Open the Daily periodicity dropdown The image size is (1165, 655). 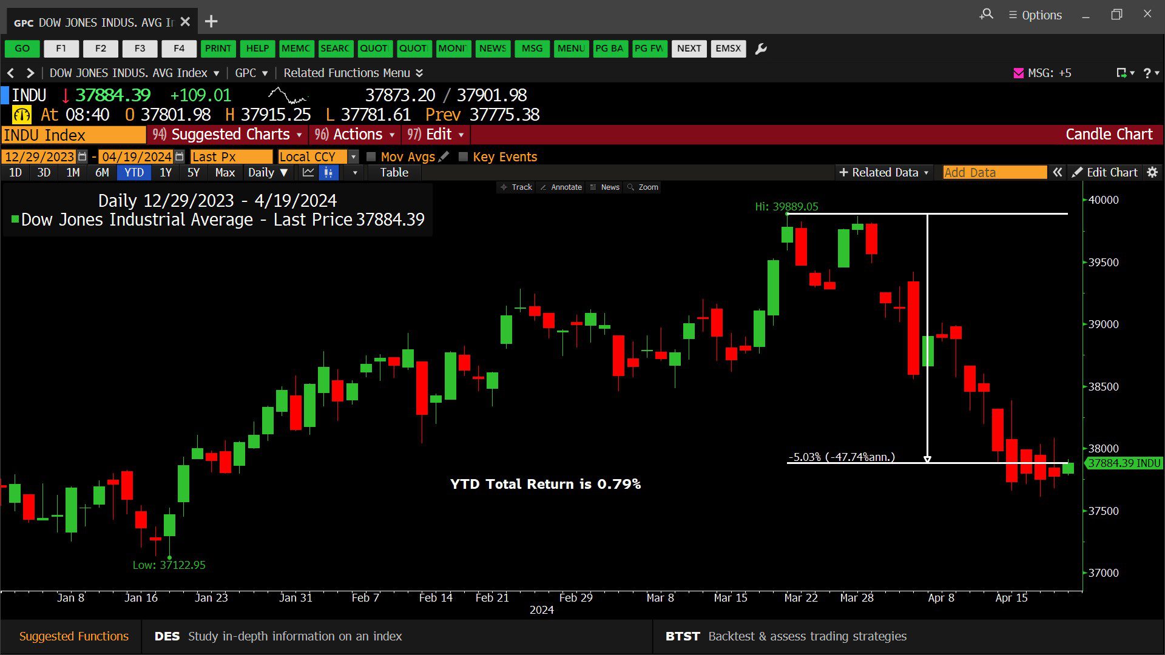point(268,172)
